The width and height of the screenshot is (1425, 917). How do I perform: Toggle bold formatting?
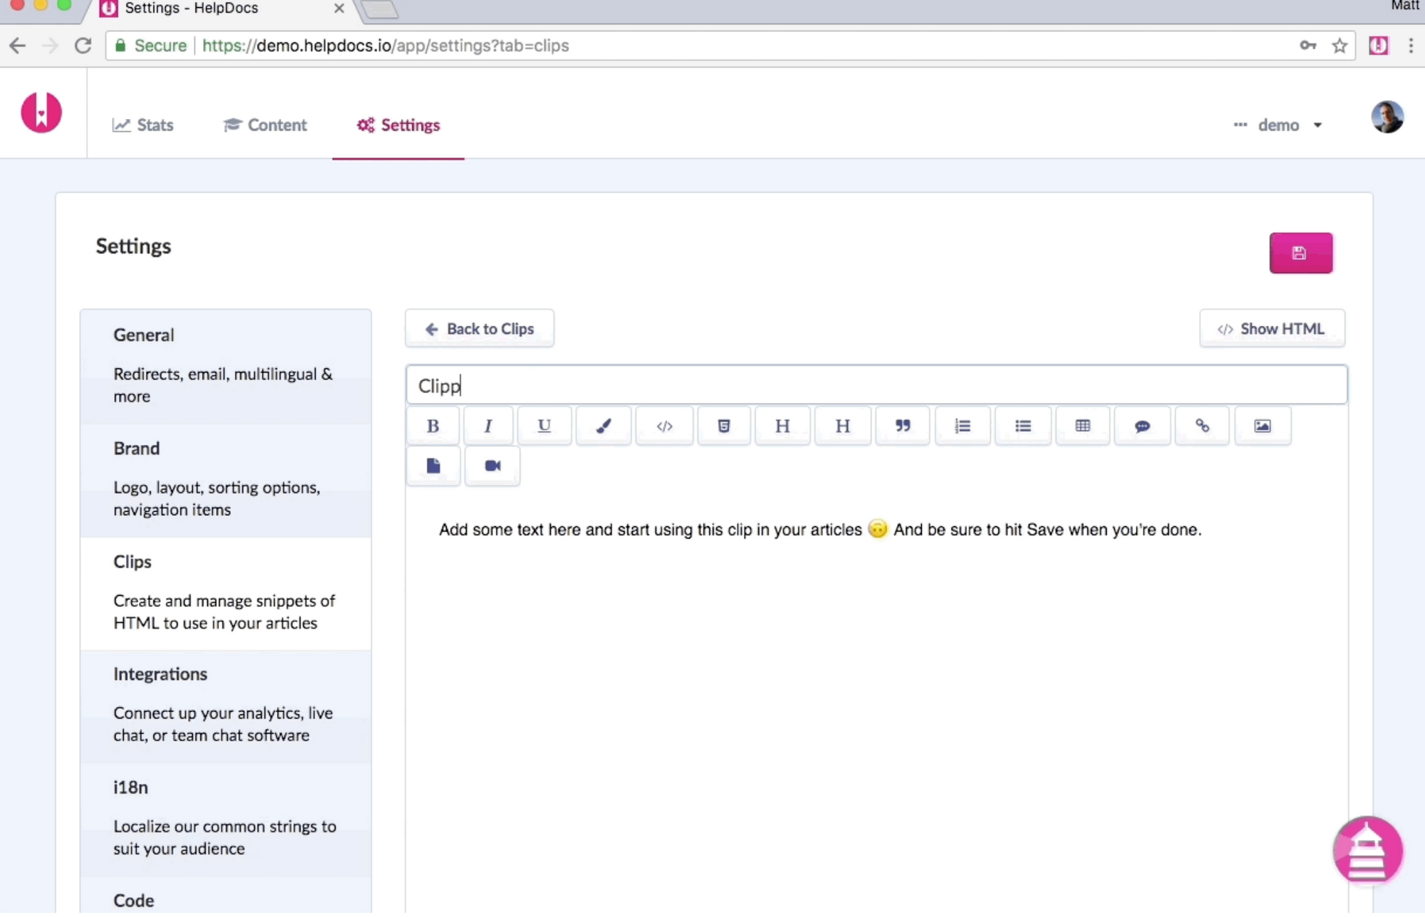point(432,425)
